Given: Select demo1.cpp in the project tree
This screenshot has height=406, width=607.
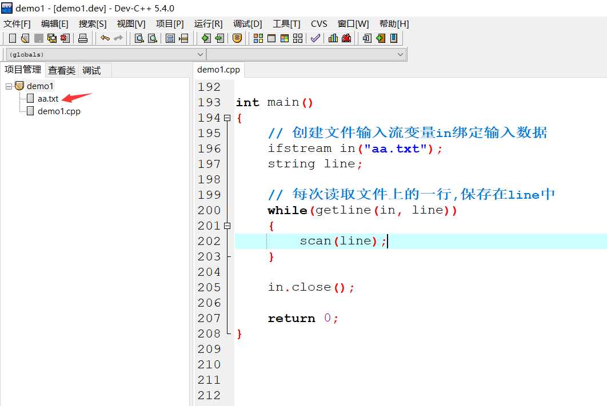Looking at the screenshot, I should click(59, 112).
